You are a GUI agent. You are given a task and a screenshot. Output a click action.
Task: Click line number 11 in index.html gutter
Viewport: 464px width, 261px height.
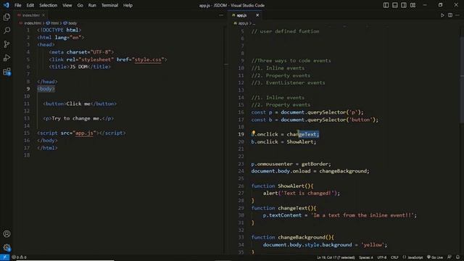(27, 104)
